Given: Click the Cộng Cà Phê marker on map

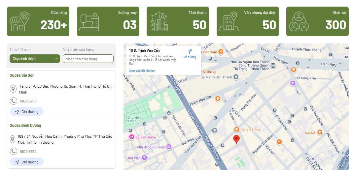Looking at the screenshot, I should pos(236,130).
